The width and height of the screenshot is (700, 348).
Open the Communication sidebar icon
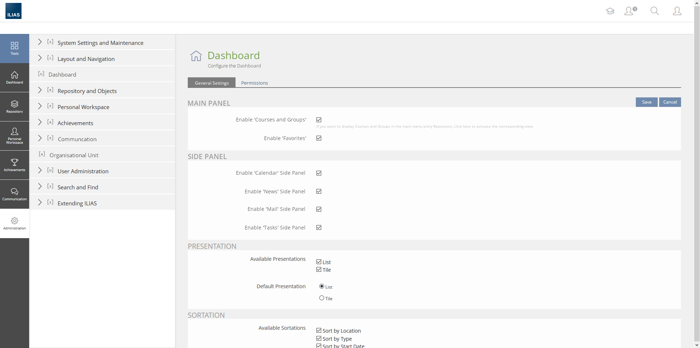click(x=15, y=194)
